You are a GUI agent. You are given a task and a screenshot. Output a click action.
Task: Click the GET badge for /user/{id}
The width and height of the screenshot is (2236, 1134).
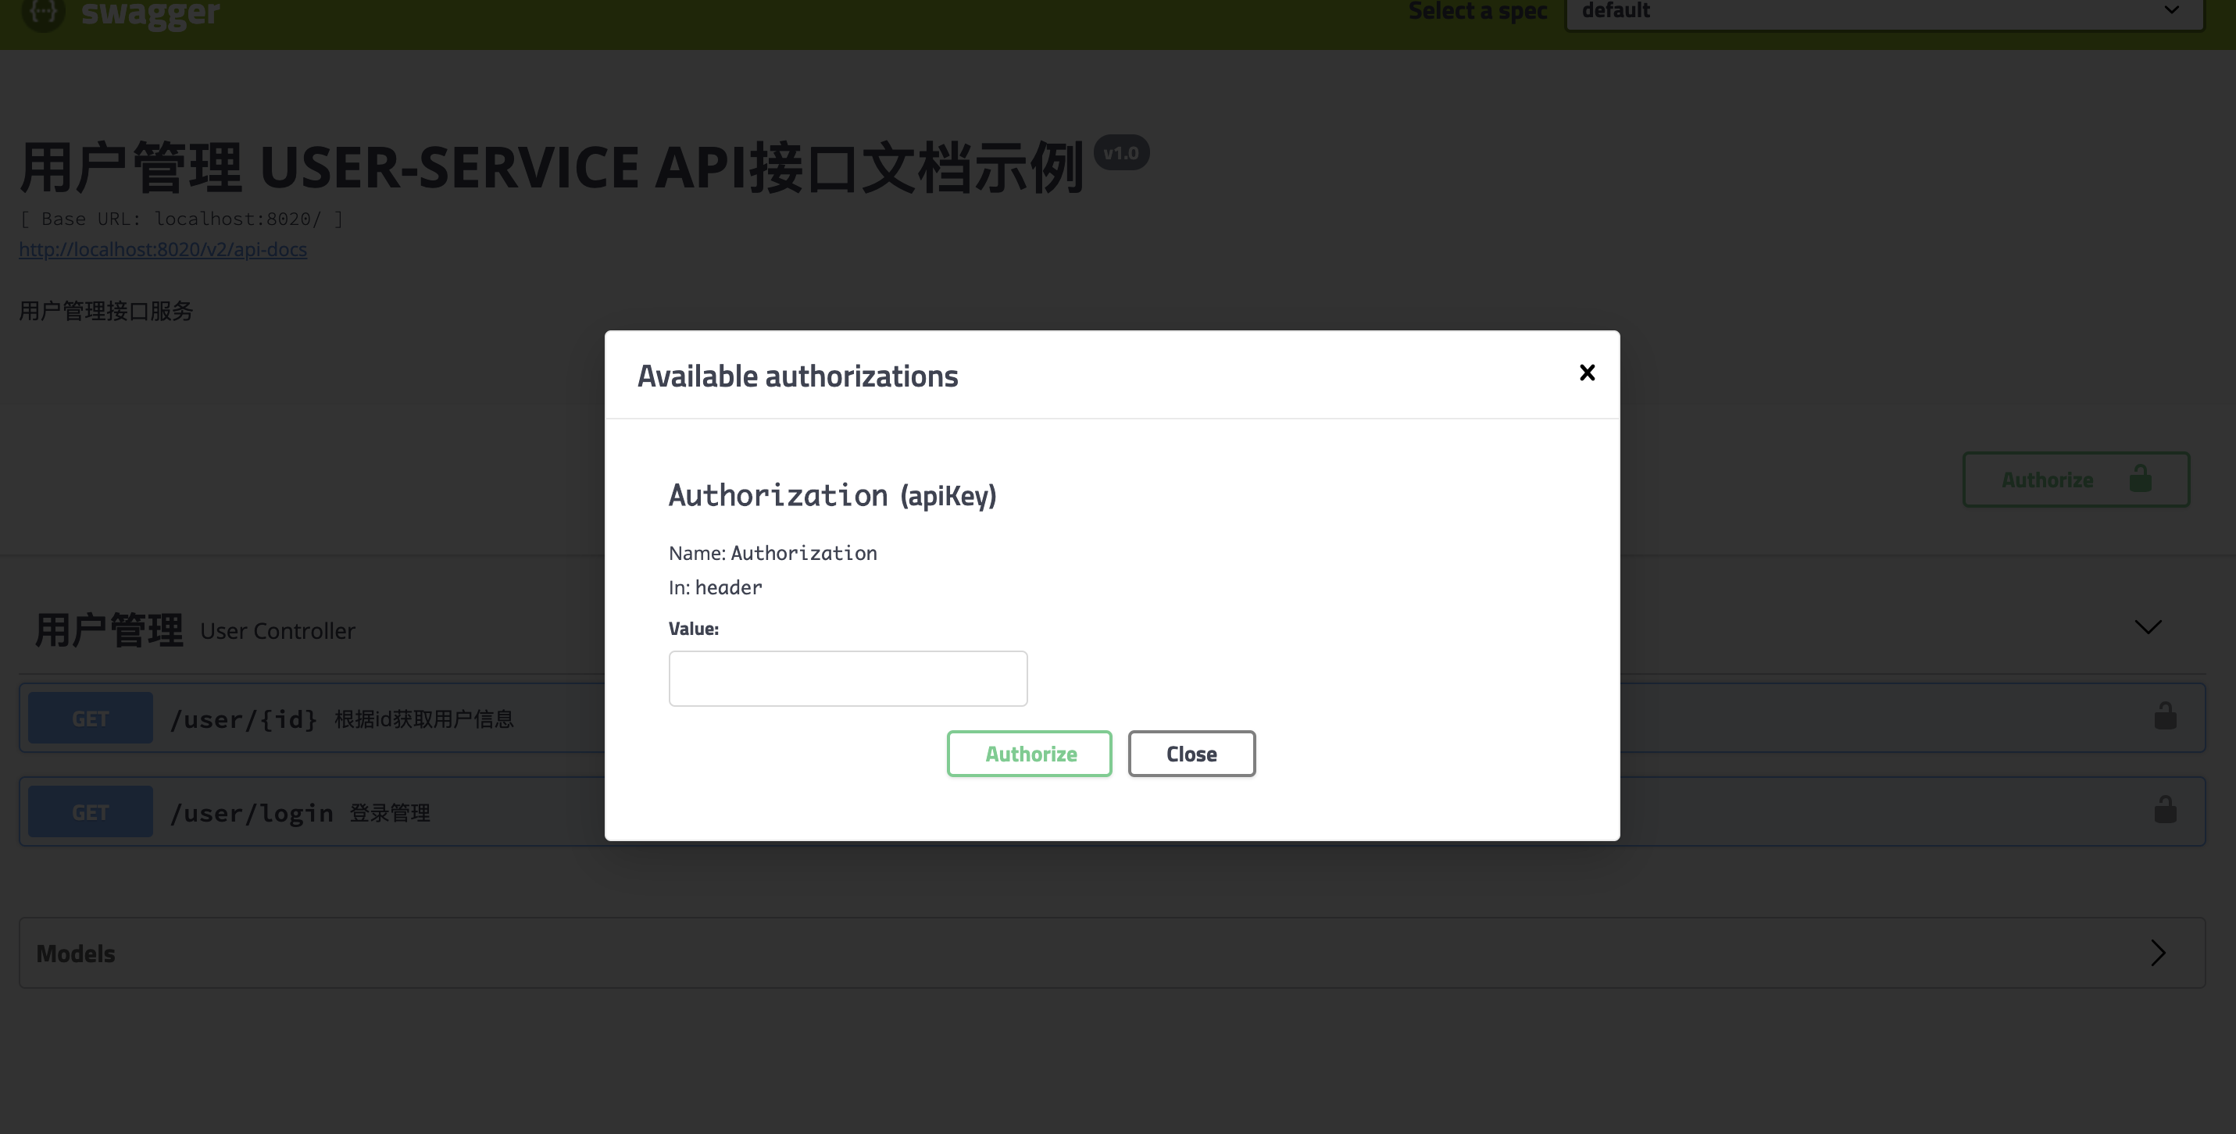[91, 719]
